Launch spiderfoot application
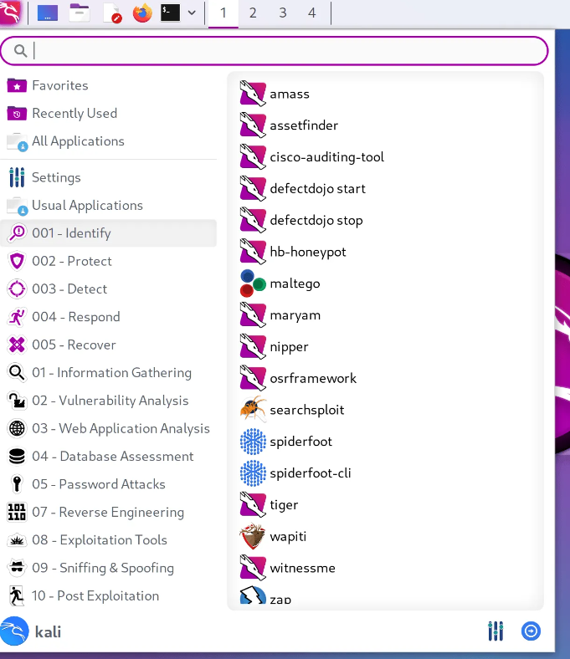The height and width of the screenshot is (659, 570). [385, 442]
